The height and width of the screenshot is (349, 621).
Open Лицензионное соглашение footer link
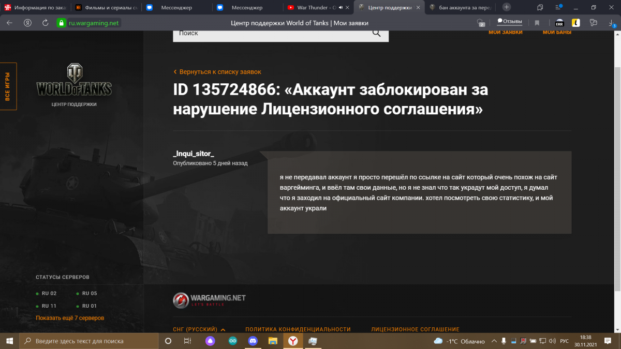click(415, 329)
